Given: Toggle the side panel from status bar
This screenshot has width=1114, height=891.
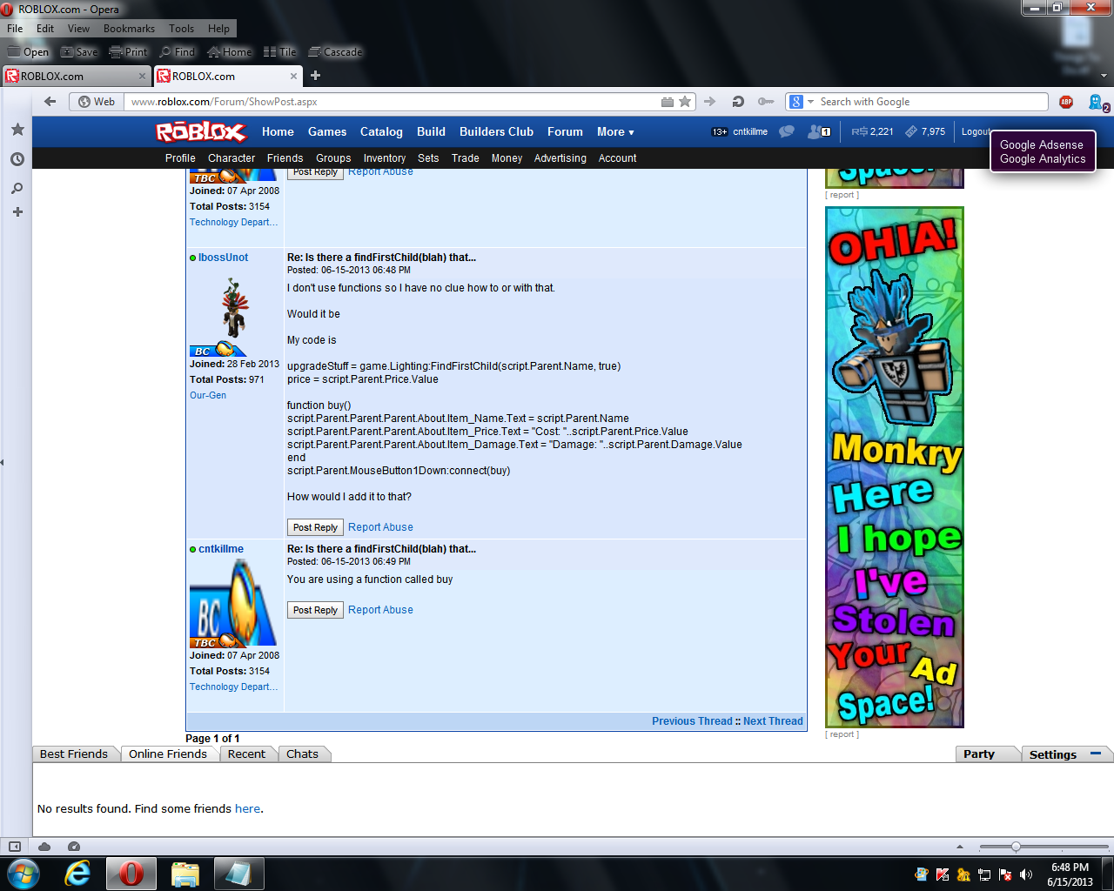Looking at the screenshot, I should 15,847.
